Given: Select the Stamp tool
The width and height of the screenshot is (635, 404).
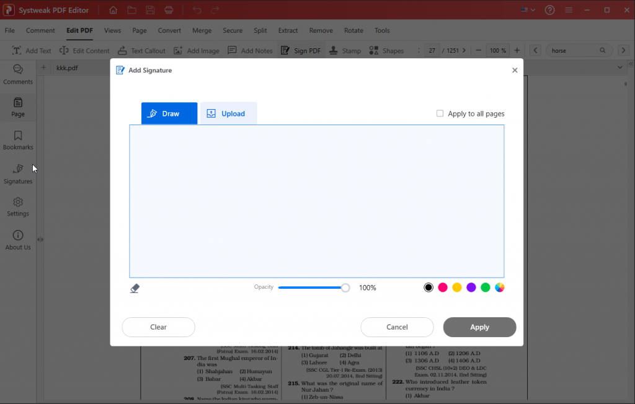Looking at the screenshot, I should click(x=345, y=50).
